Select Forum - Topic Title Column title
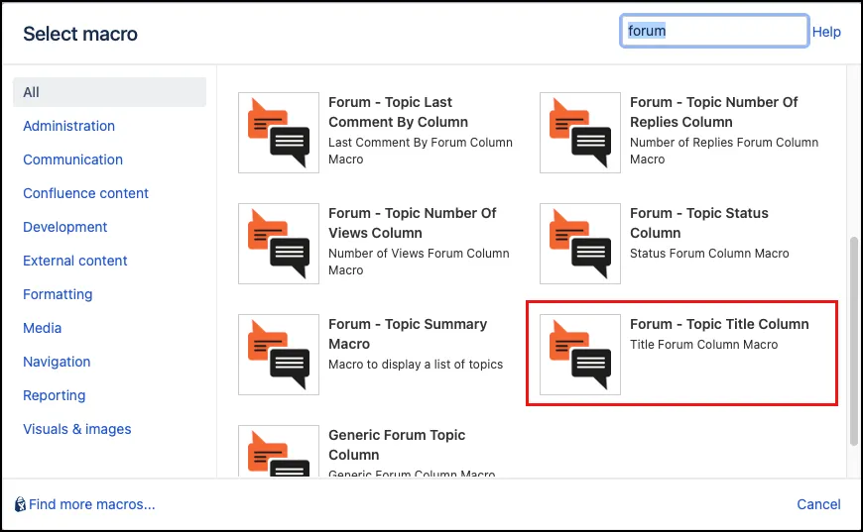The width and height of the screenshot is (863, 532). click(719, 324)
